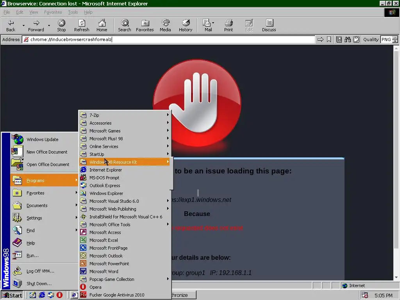Open the Favorites menu in the menu bar
Image resolution: width=400 pixels, height=300 pixels.
coord(53,12)
